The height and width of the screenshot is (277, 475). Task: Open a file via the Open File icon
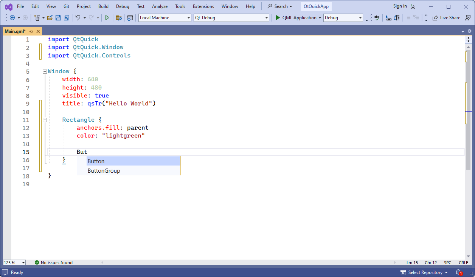[50, 17]
